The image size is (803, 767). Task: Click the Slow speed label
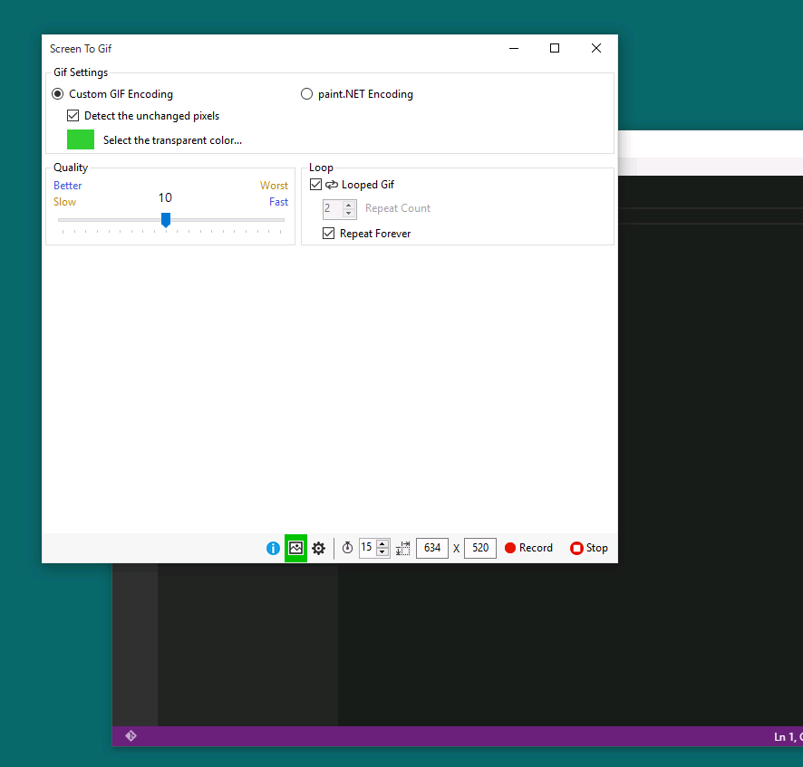tap(64, 202)
